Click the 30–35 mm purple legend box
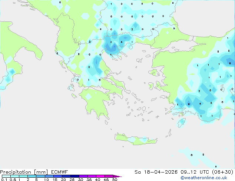 pos(83,176)
